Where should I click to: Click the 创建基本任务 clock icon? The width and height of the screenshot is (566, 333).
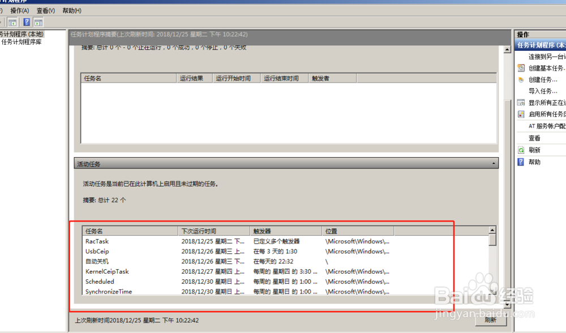[521, 68]
